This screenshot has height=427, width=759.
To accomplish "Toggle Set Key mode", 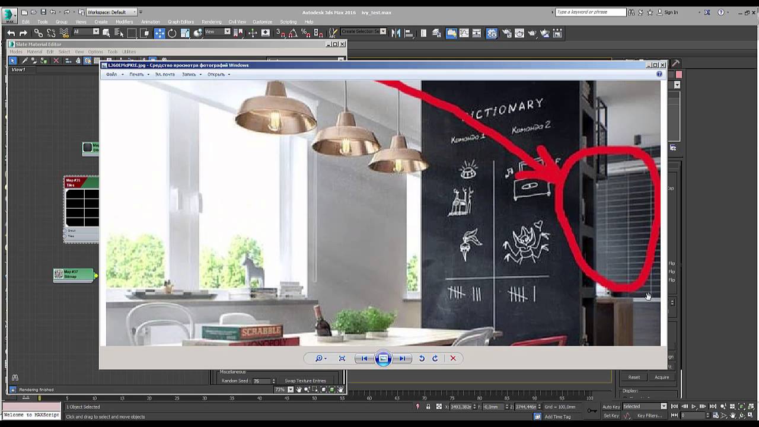I will tap(611, 416).
